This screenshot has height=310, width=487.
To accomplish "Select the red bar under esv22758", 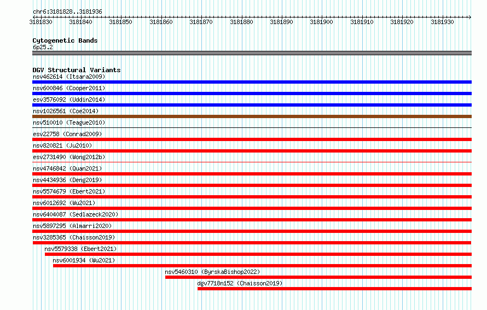I will [252, 139].
